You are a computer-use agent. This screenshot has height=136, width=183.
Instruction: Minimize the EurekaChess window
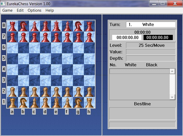point(154,3)
